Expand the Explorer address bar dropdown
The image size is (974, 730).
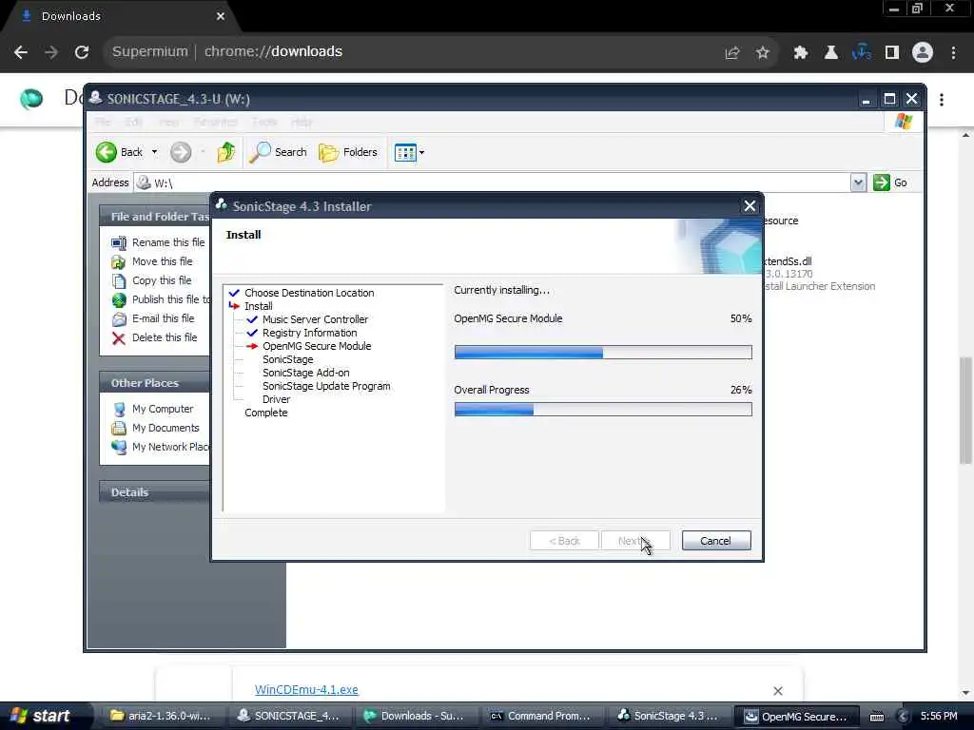pyautogui.click(x=858, y=182)
